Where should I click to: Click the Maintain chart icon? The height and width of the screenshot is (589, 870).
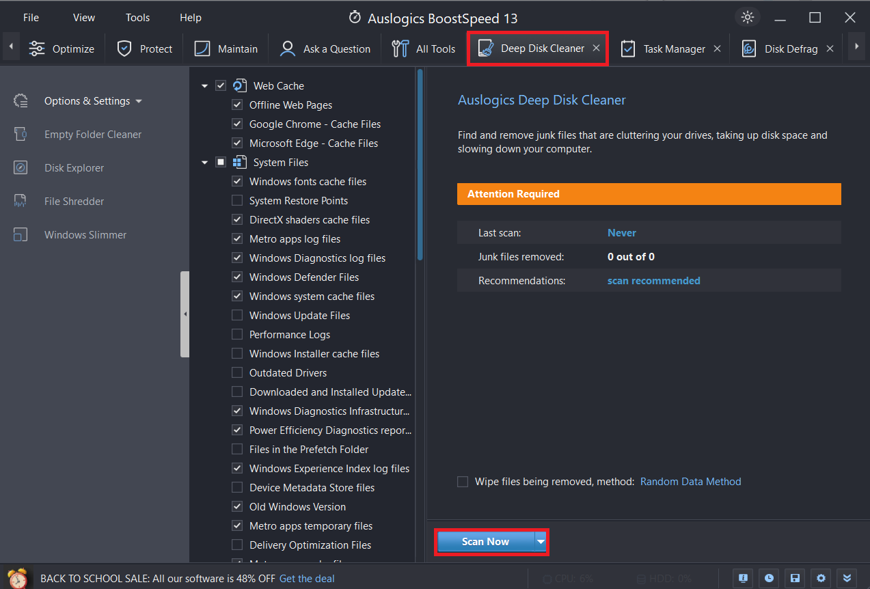(x=202, y=49)
